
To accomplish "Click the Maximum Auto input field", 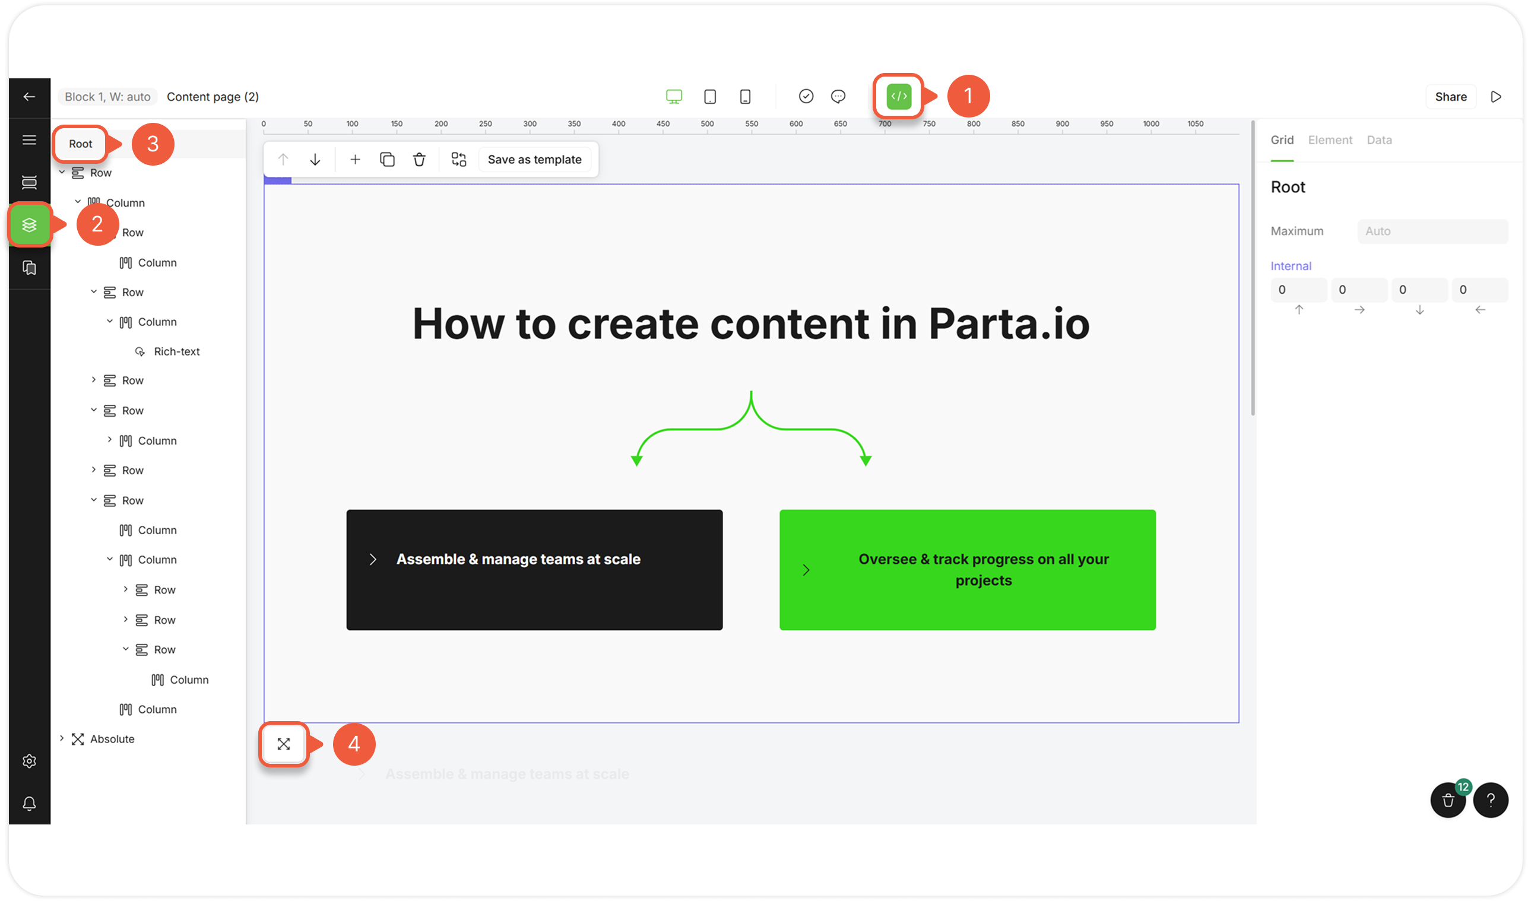I will coord(1432,231).
